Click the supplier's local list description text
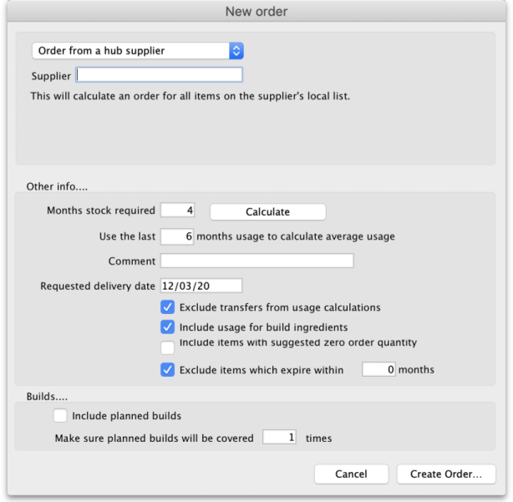Image resolution: width=513 pixels, height=502 pixels. [190, 96]
